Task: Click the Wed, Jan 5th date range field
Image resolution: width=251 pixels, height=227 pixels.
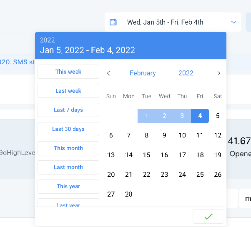Action: pos(173,22)
